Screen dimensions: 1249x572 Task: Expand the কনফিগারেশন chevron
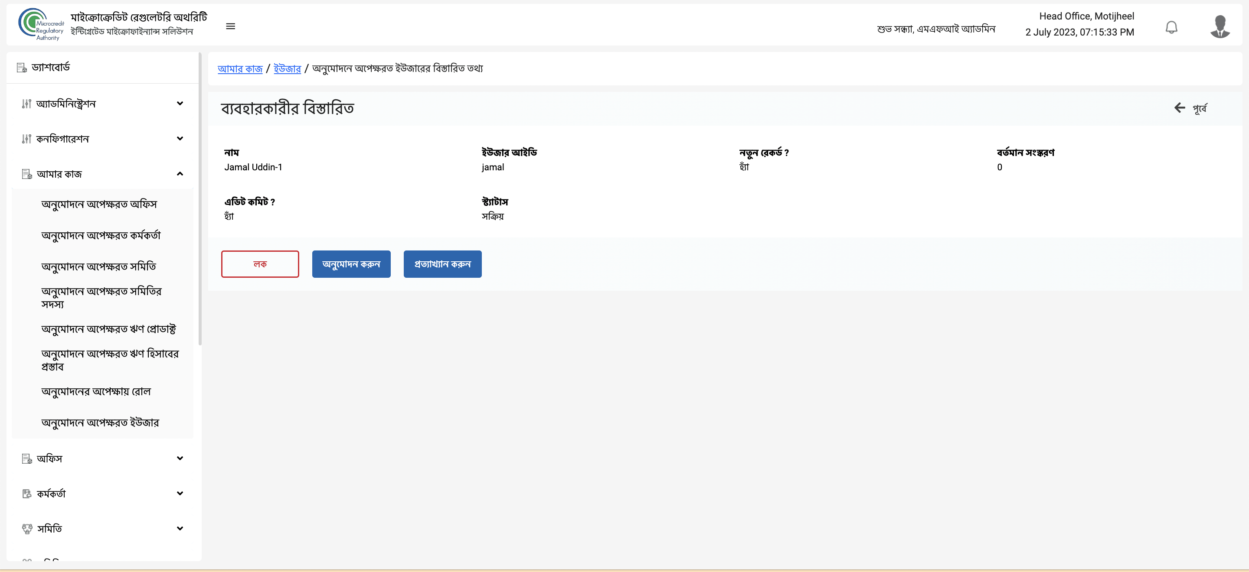(x=180, y=139)
